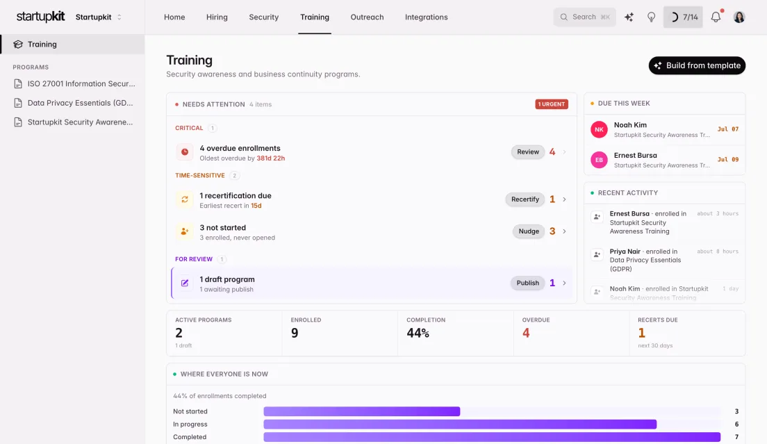Open the 7/14 progress indicator

click(x=683, y=17)
